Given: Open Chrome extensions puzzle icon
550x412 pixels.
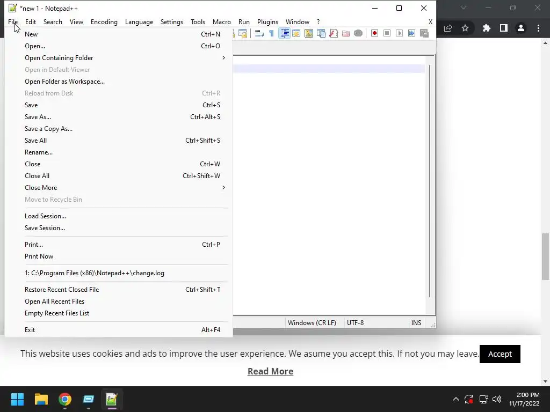Looking at the screenshot, I should click(x=486, y=28).
